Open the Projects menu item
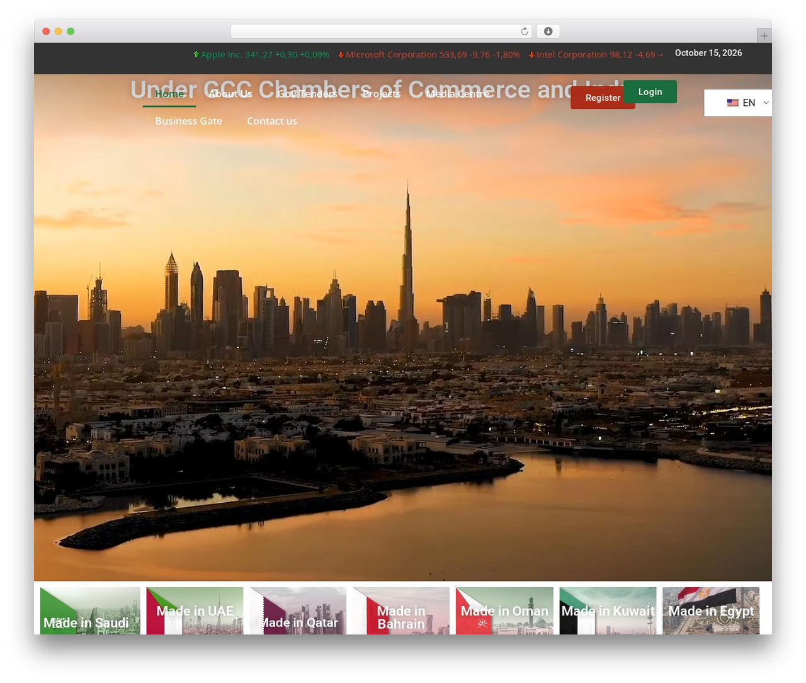The width and height of the screenshot is (806, 683). (382, 94)
